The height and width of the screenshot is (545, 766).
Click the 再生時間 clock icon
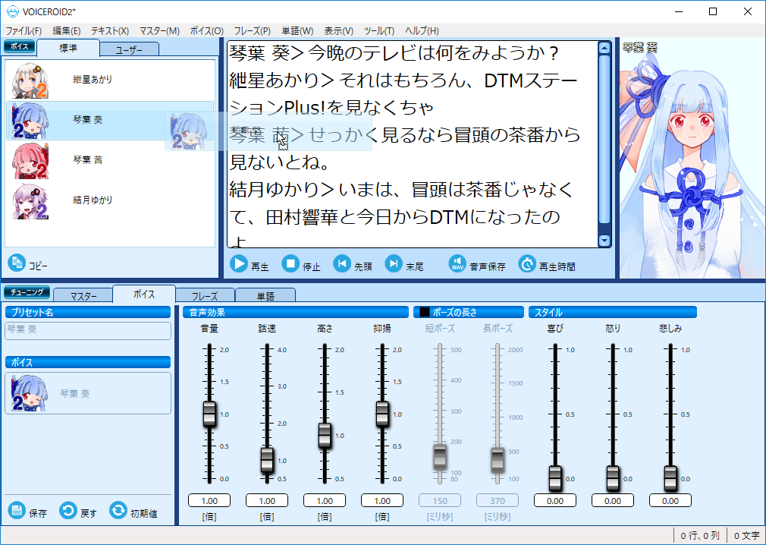point(527,264)
